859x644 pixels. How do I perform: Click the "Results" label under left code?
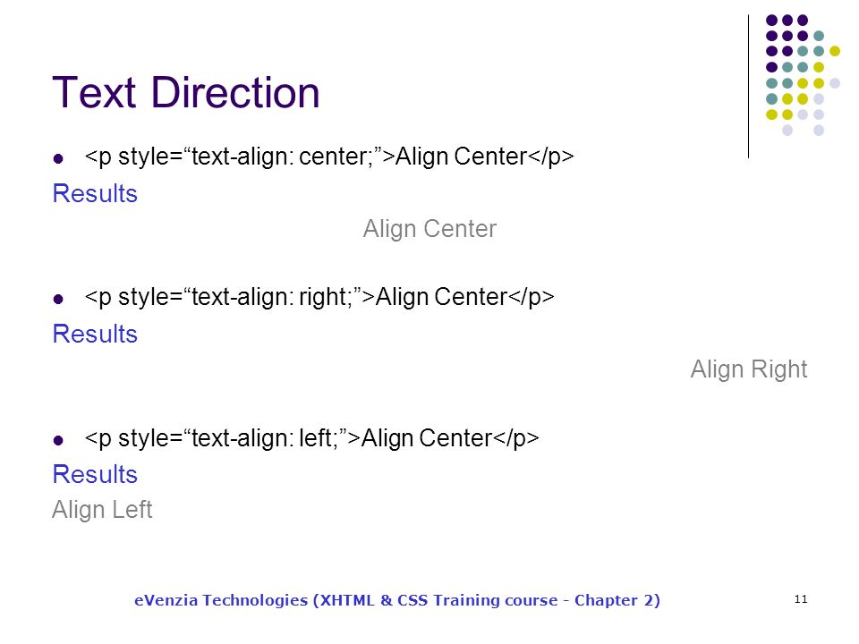coord(95,474)
